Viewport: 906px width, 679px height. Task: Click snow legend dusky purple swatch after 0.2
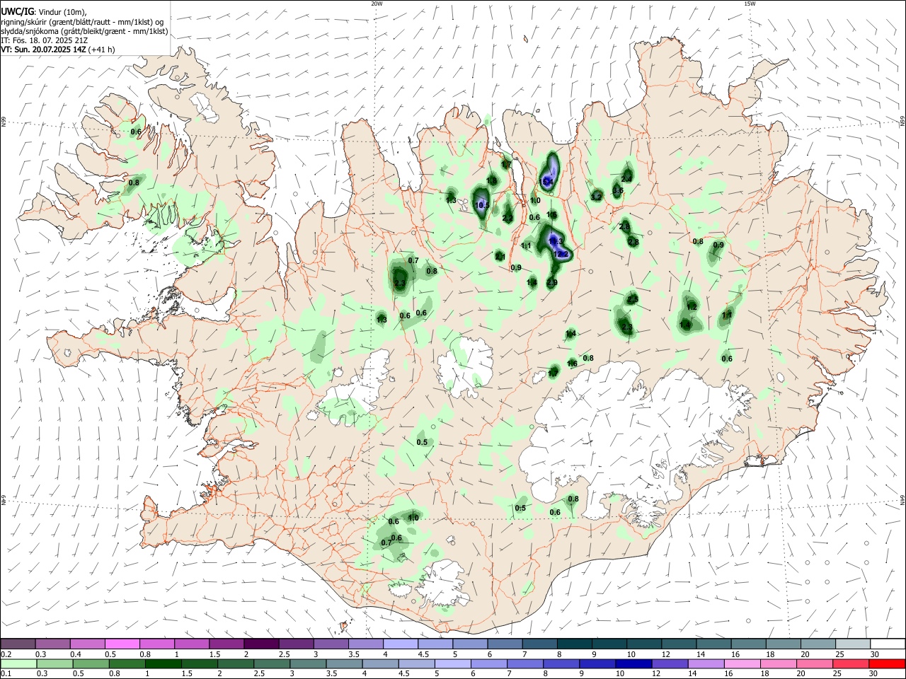point(18,644)
